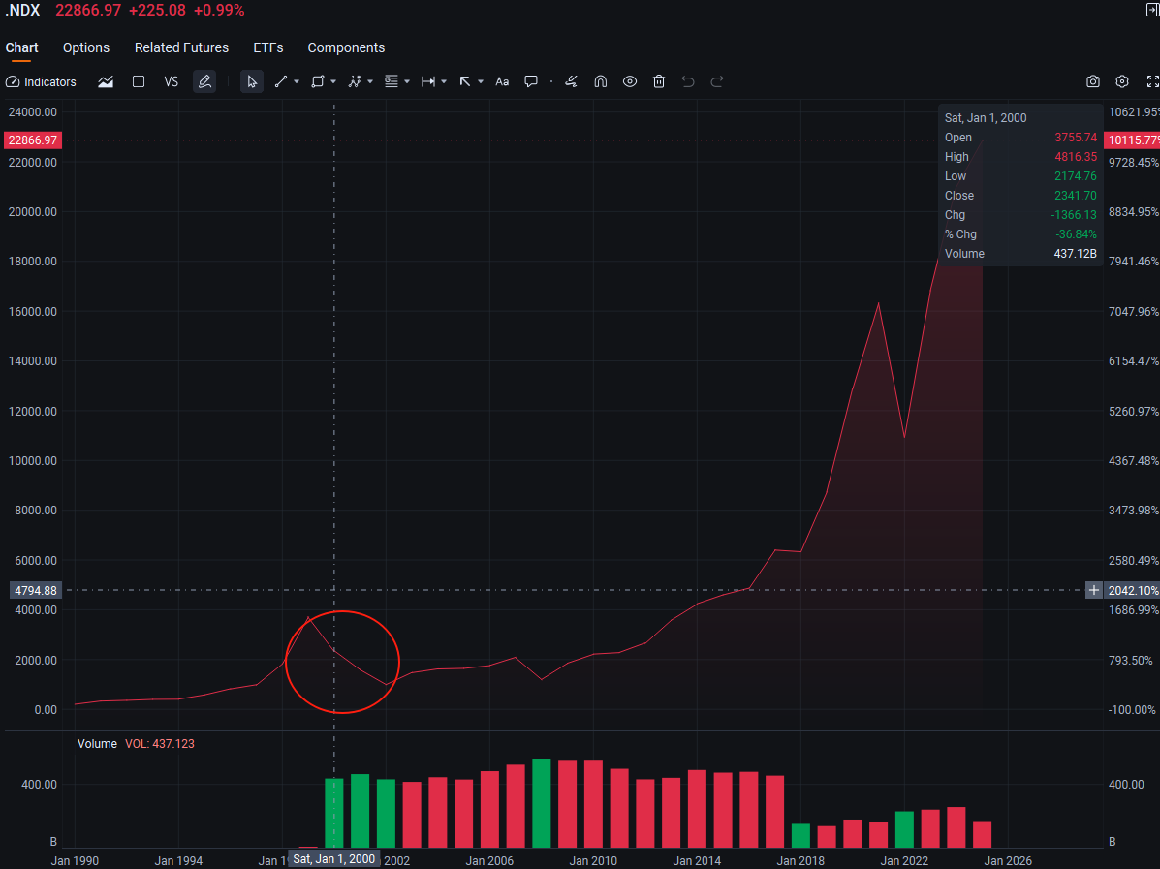Click the Close value 2341.70 in tooltip
Screen dimensions: 1160x869
tap(1076, 196)
